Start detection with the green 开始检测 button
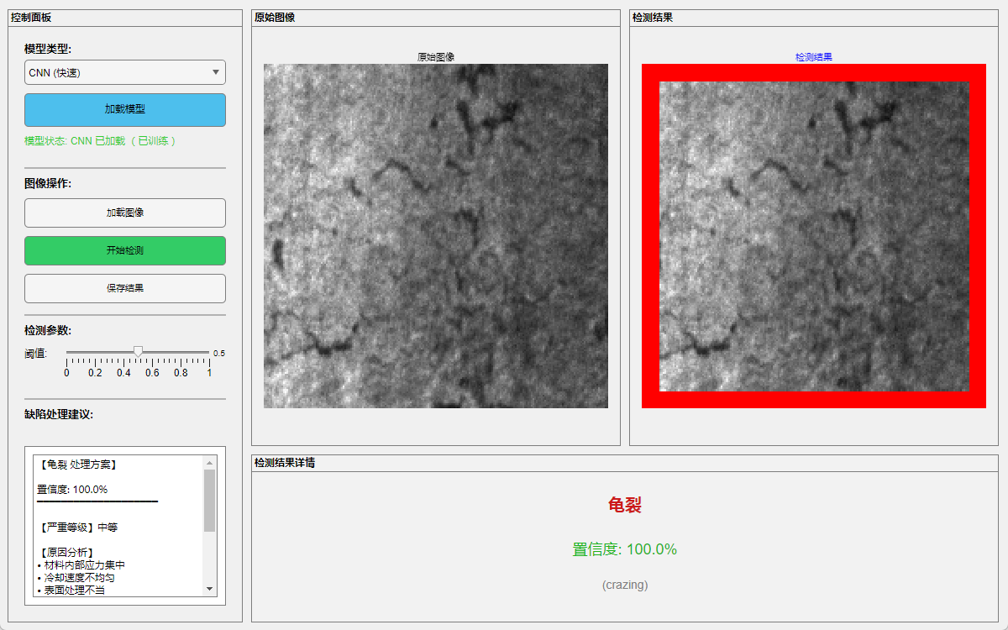Viewport: 1008px width, 630px height. click(x=125, y=250)
